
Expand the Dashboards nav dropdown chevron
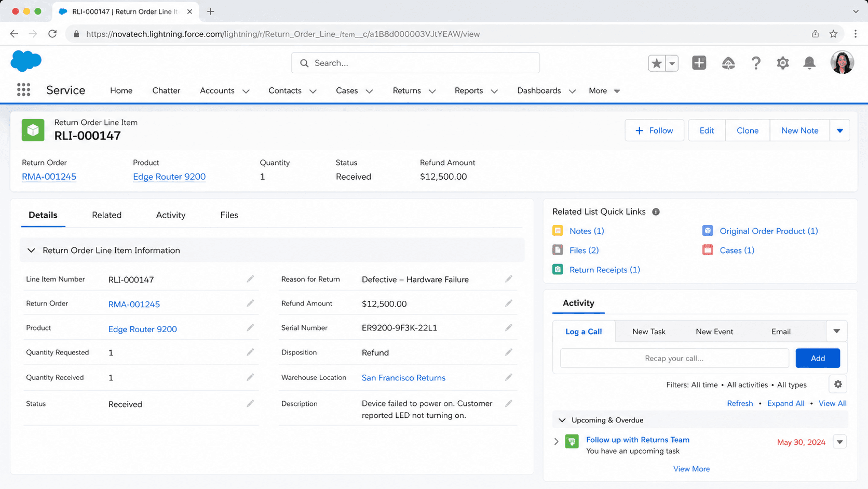pyautogui.click(x=572, y=91)
